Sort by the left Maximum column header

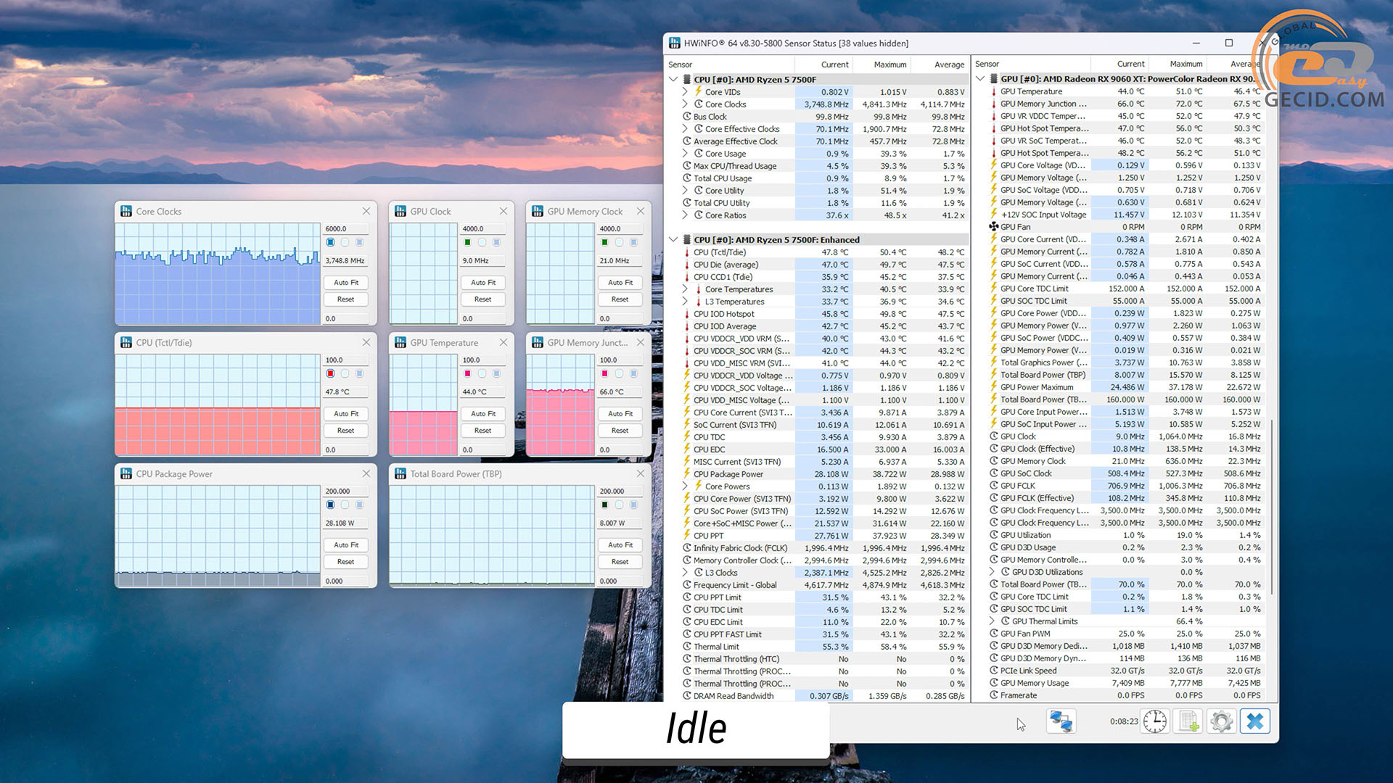(x=889, y=65)
